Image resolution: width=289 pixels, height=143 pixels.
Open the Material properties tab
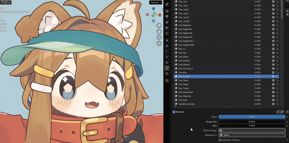pyautogui.click(x=167, y=73)
